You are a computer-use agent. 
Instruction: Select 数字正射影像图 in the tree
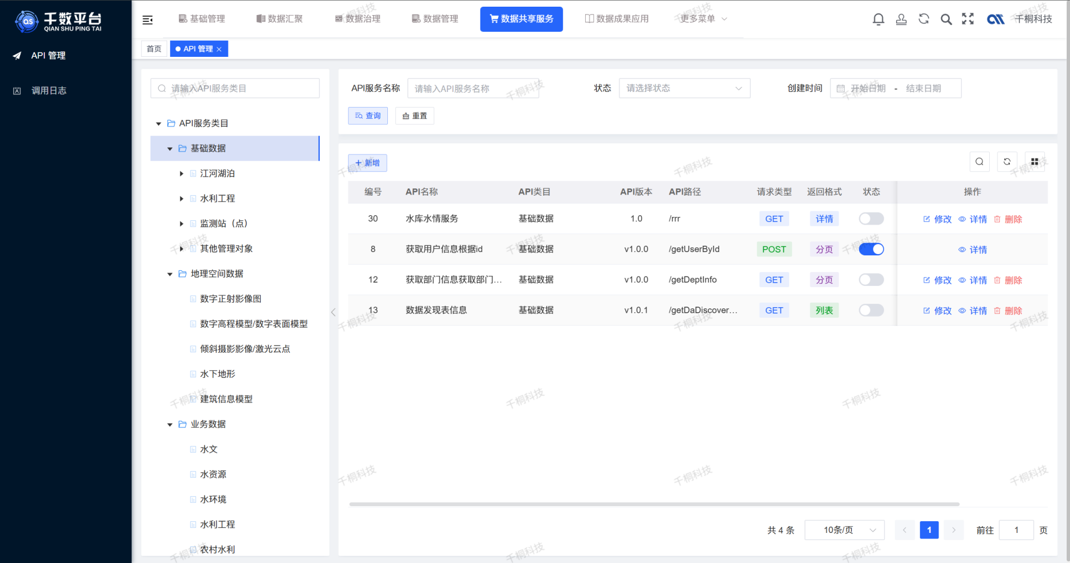(231, 299)
